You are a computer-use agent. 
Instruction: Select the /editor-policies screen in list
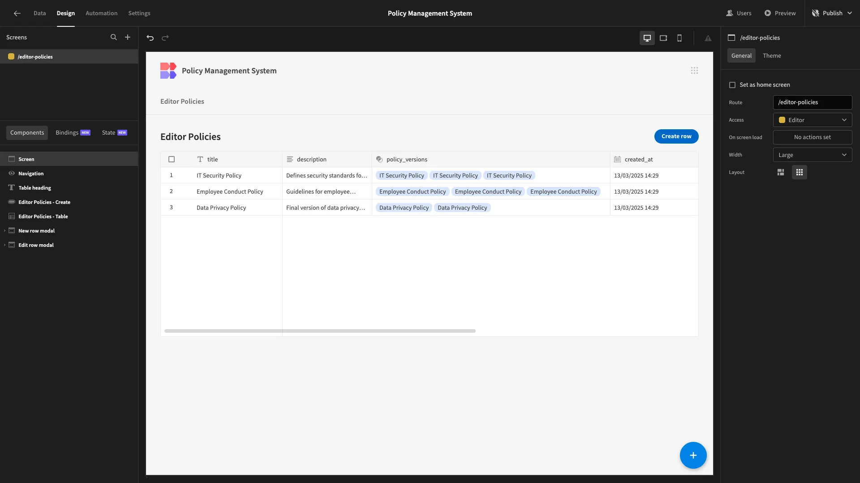[x=69, y=57]
